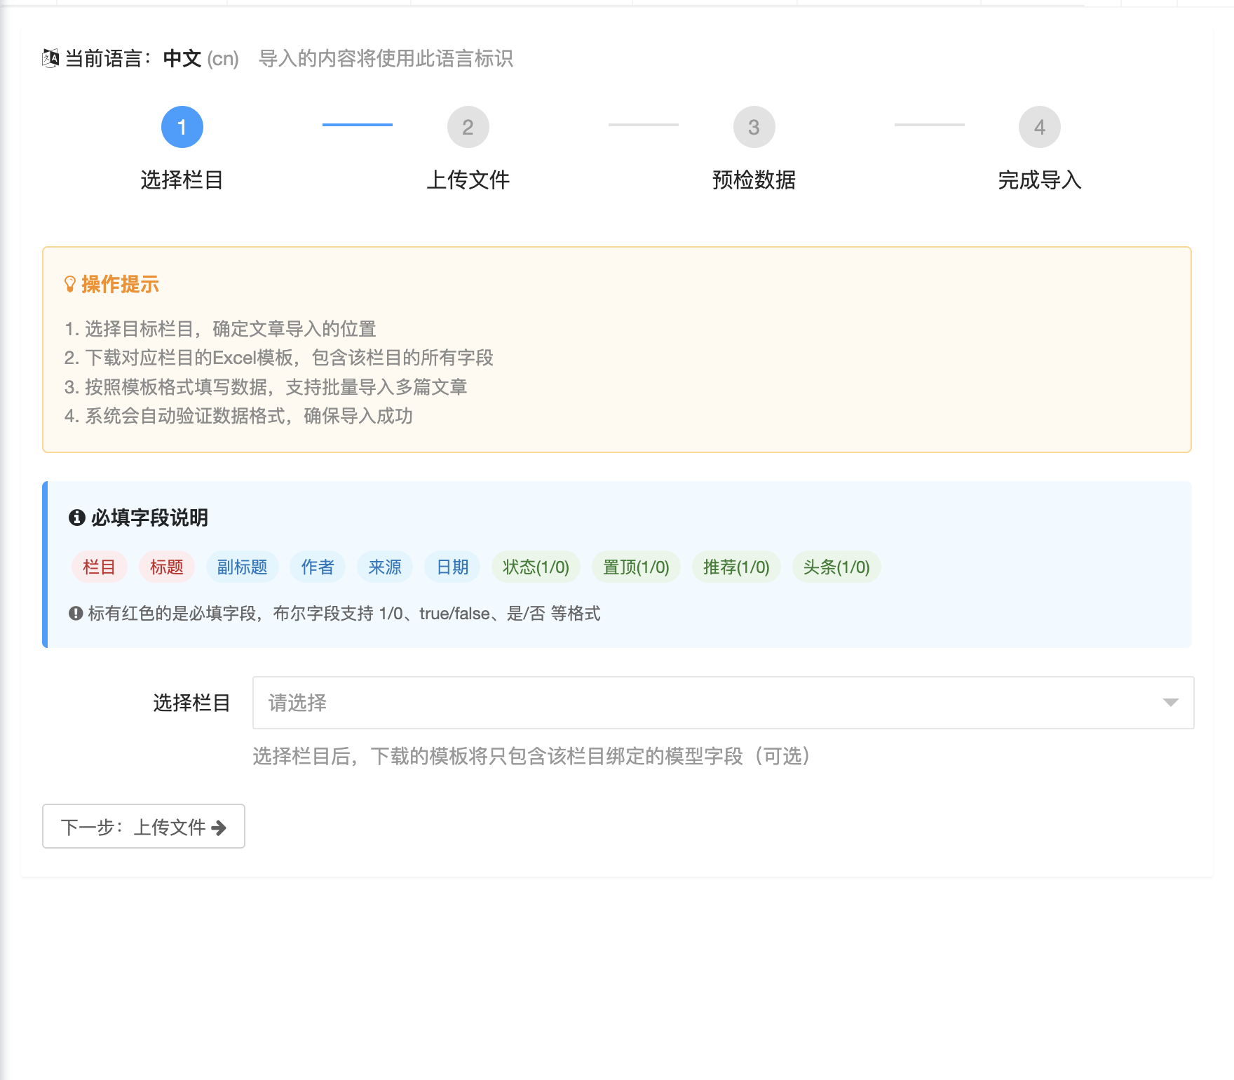Click the 栏目 required field tag
The height and width of the screenshot is (1080, 1234).
click(99, 567)
